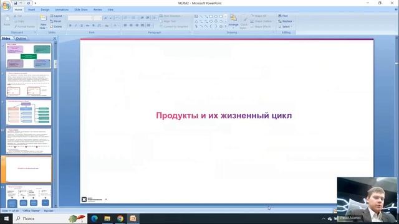Open the font size combo box

pos(98,18)
